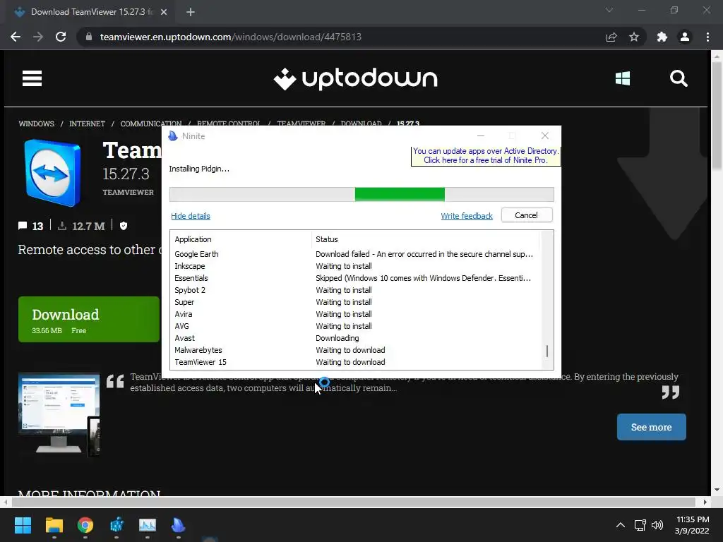Minimize the Ninite window

pyautogui.click(x=481, y=136)
